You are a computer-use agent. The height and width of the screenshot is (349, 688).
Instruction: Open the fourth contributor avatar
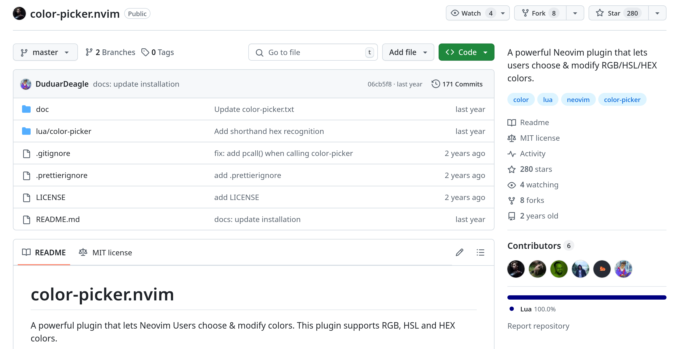pyautogui.click(x=580, y=269)
